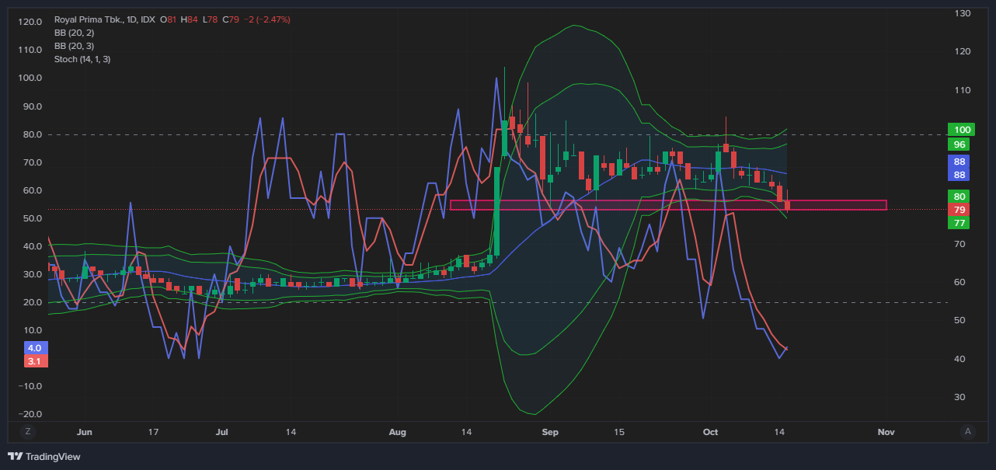Click the Z timezone button on time axis

pos(28,431)
